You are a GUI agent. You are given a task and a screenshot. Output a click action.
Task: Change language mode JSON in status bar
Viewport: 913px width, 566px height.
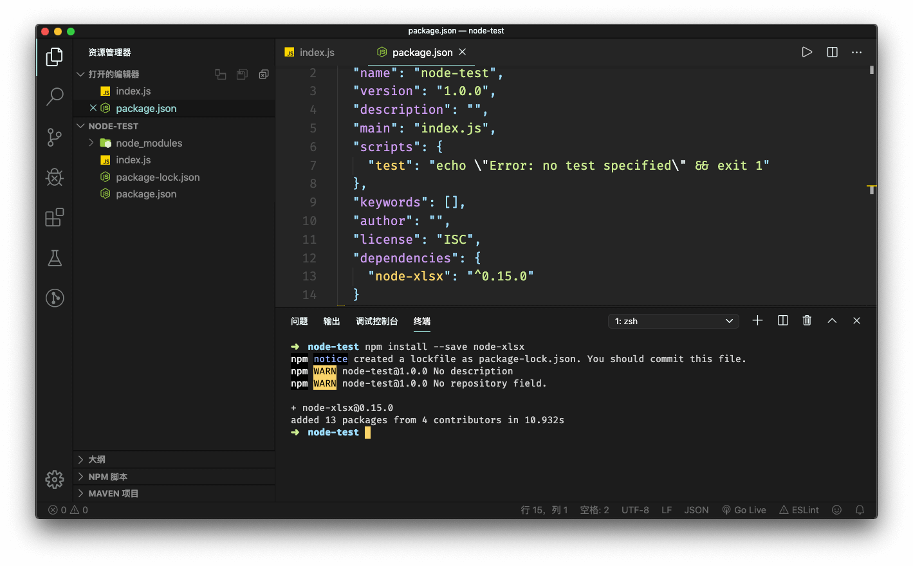tap(696, 509)
